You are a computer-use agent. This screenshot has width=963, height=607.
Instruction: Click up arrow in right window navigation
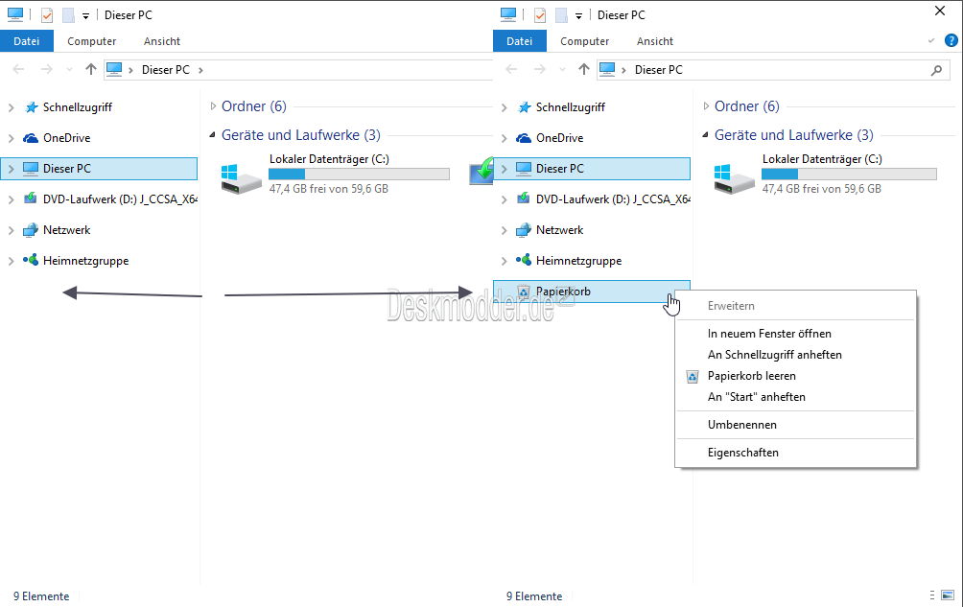click(584, 69)
